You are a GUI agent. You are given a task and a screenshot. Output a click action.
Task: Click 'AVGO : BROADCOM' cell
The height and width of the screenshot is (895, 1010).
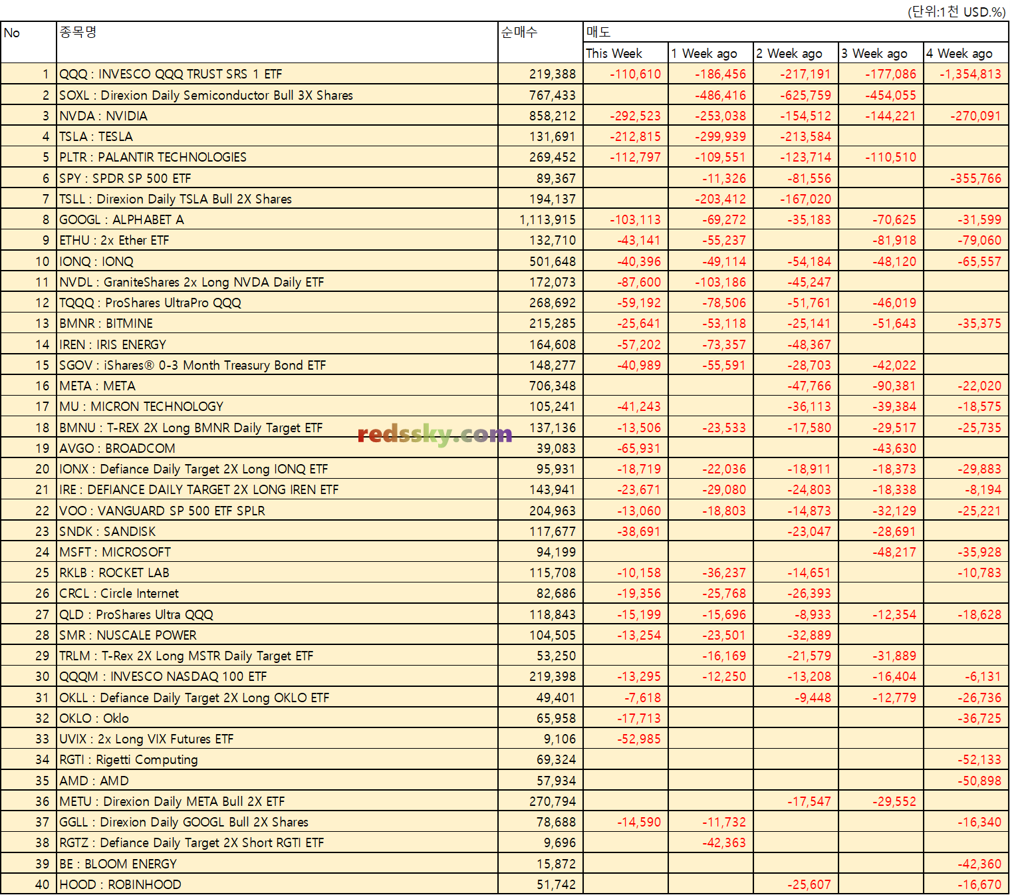277,448
